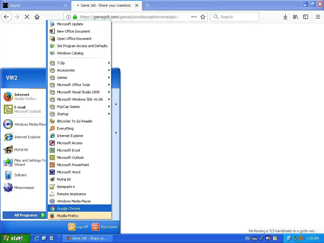Open the Firefox downloads arrow icon
Screen dimensions: 324x243
(285, 17)
